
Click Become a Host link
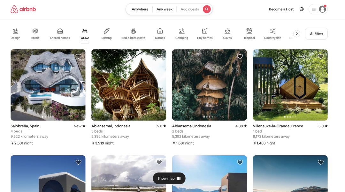tap(281, 9)
